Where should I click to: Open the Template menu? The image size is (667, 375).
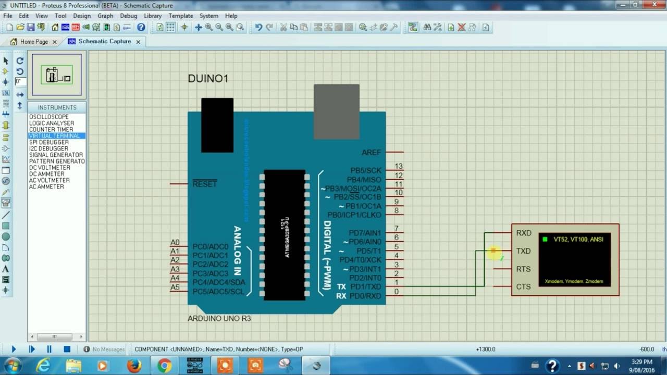tap(181, 16)
